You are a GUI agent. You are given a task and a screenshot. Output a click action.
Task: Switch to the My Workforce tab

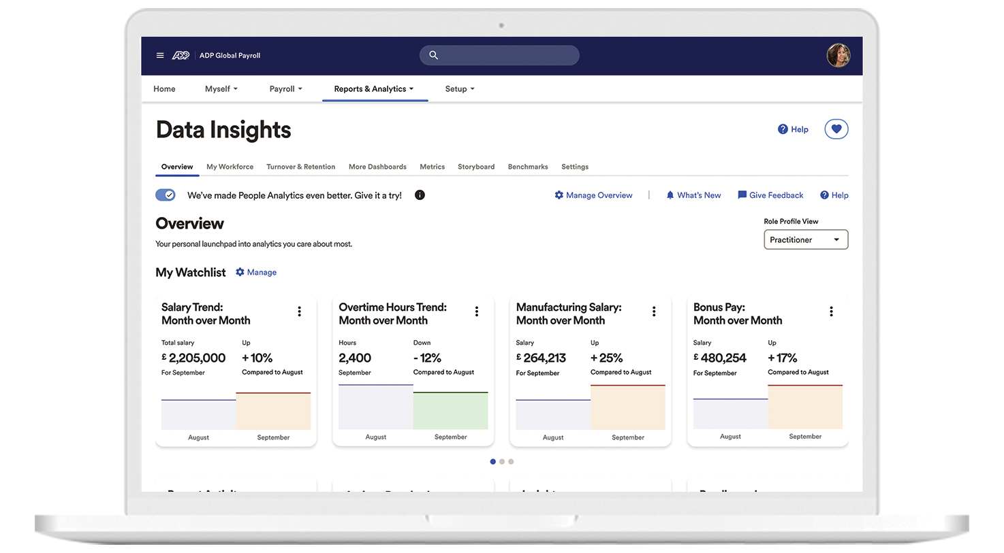click(x=230, y=167)
